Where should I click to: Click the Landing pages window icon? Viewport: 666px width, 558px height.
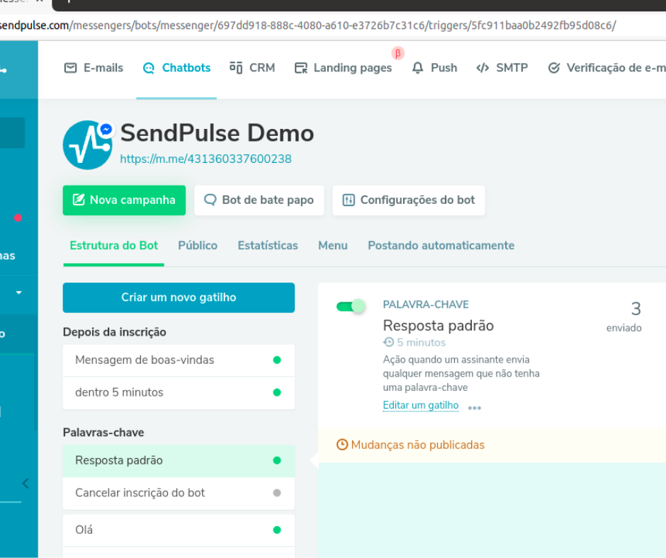pos(300,68)
